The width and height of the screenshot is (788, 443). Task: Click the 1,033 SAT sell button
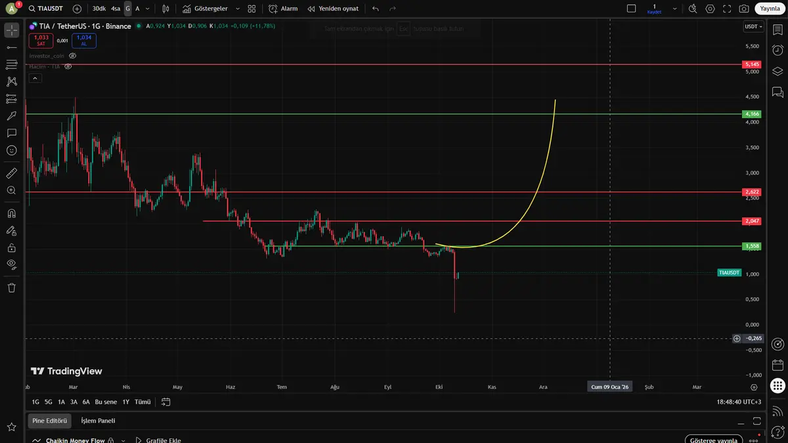(x=41, y=41)
